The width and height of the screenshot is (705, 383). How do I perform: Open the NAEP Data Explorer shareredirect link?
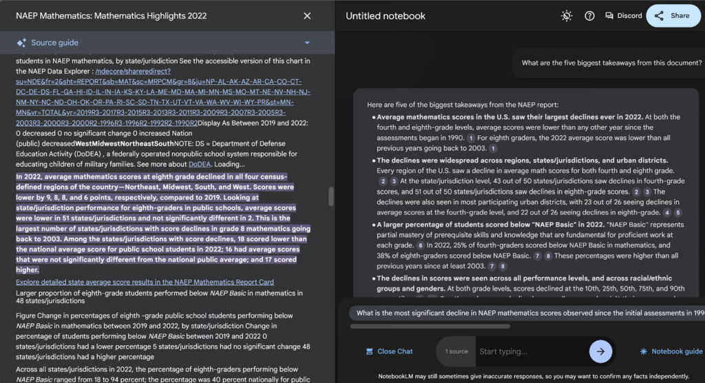click(163, 96)
